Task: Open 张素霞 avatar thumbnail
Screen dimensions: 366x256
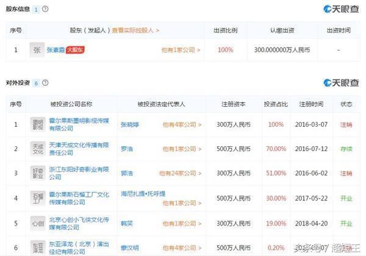Action: (37, 50)
